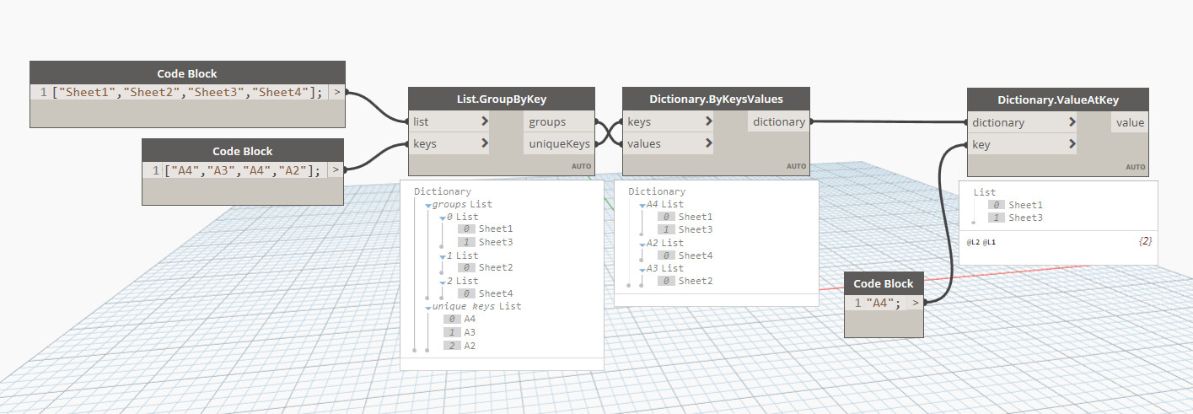Select the Dictionary.ByKeysValues node title
Screen dimensions: 1193x414
[716, 99]
